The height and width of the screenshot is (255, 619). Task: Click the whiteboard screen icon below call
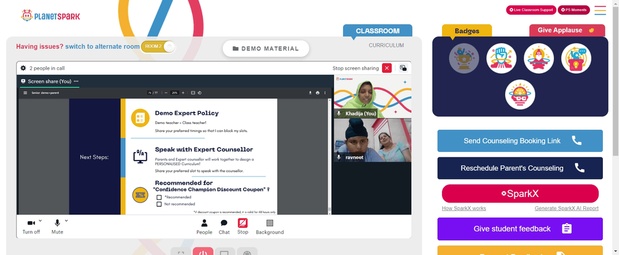pyautogui.click(x=225, y=251)
